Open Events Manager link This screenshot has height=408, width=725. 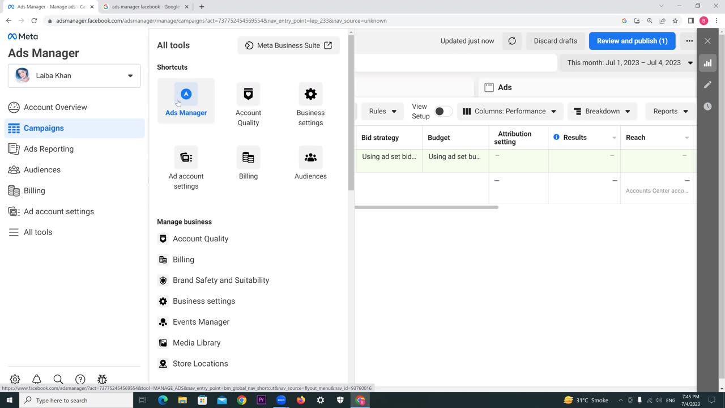click(201, 322)
